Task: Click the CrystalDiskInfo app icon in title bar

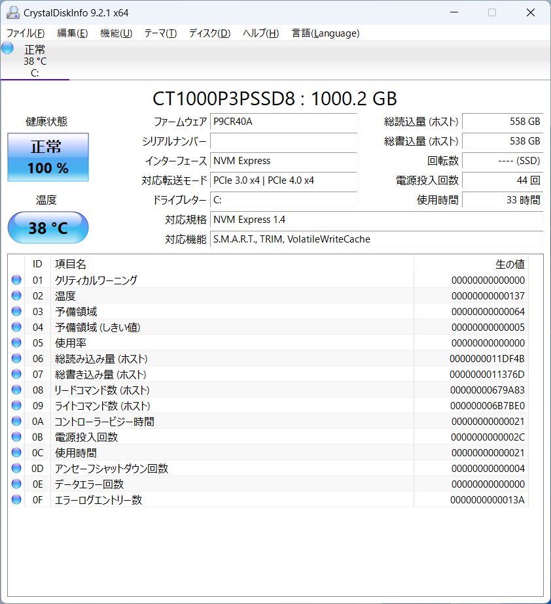Action: (12, 12)
